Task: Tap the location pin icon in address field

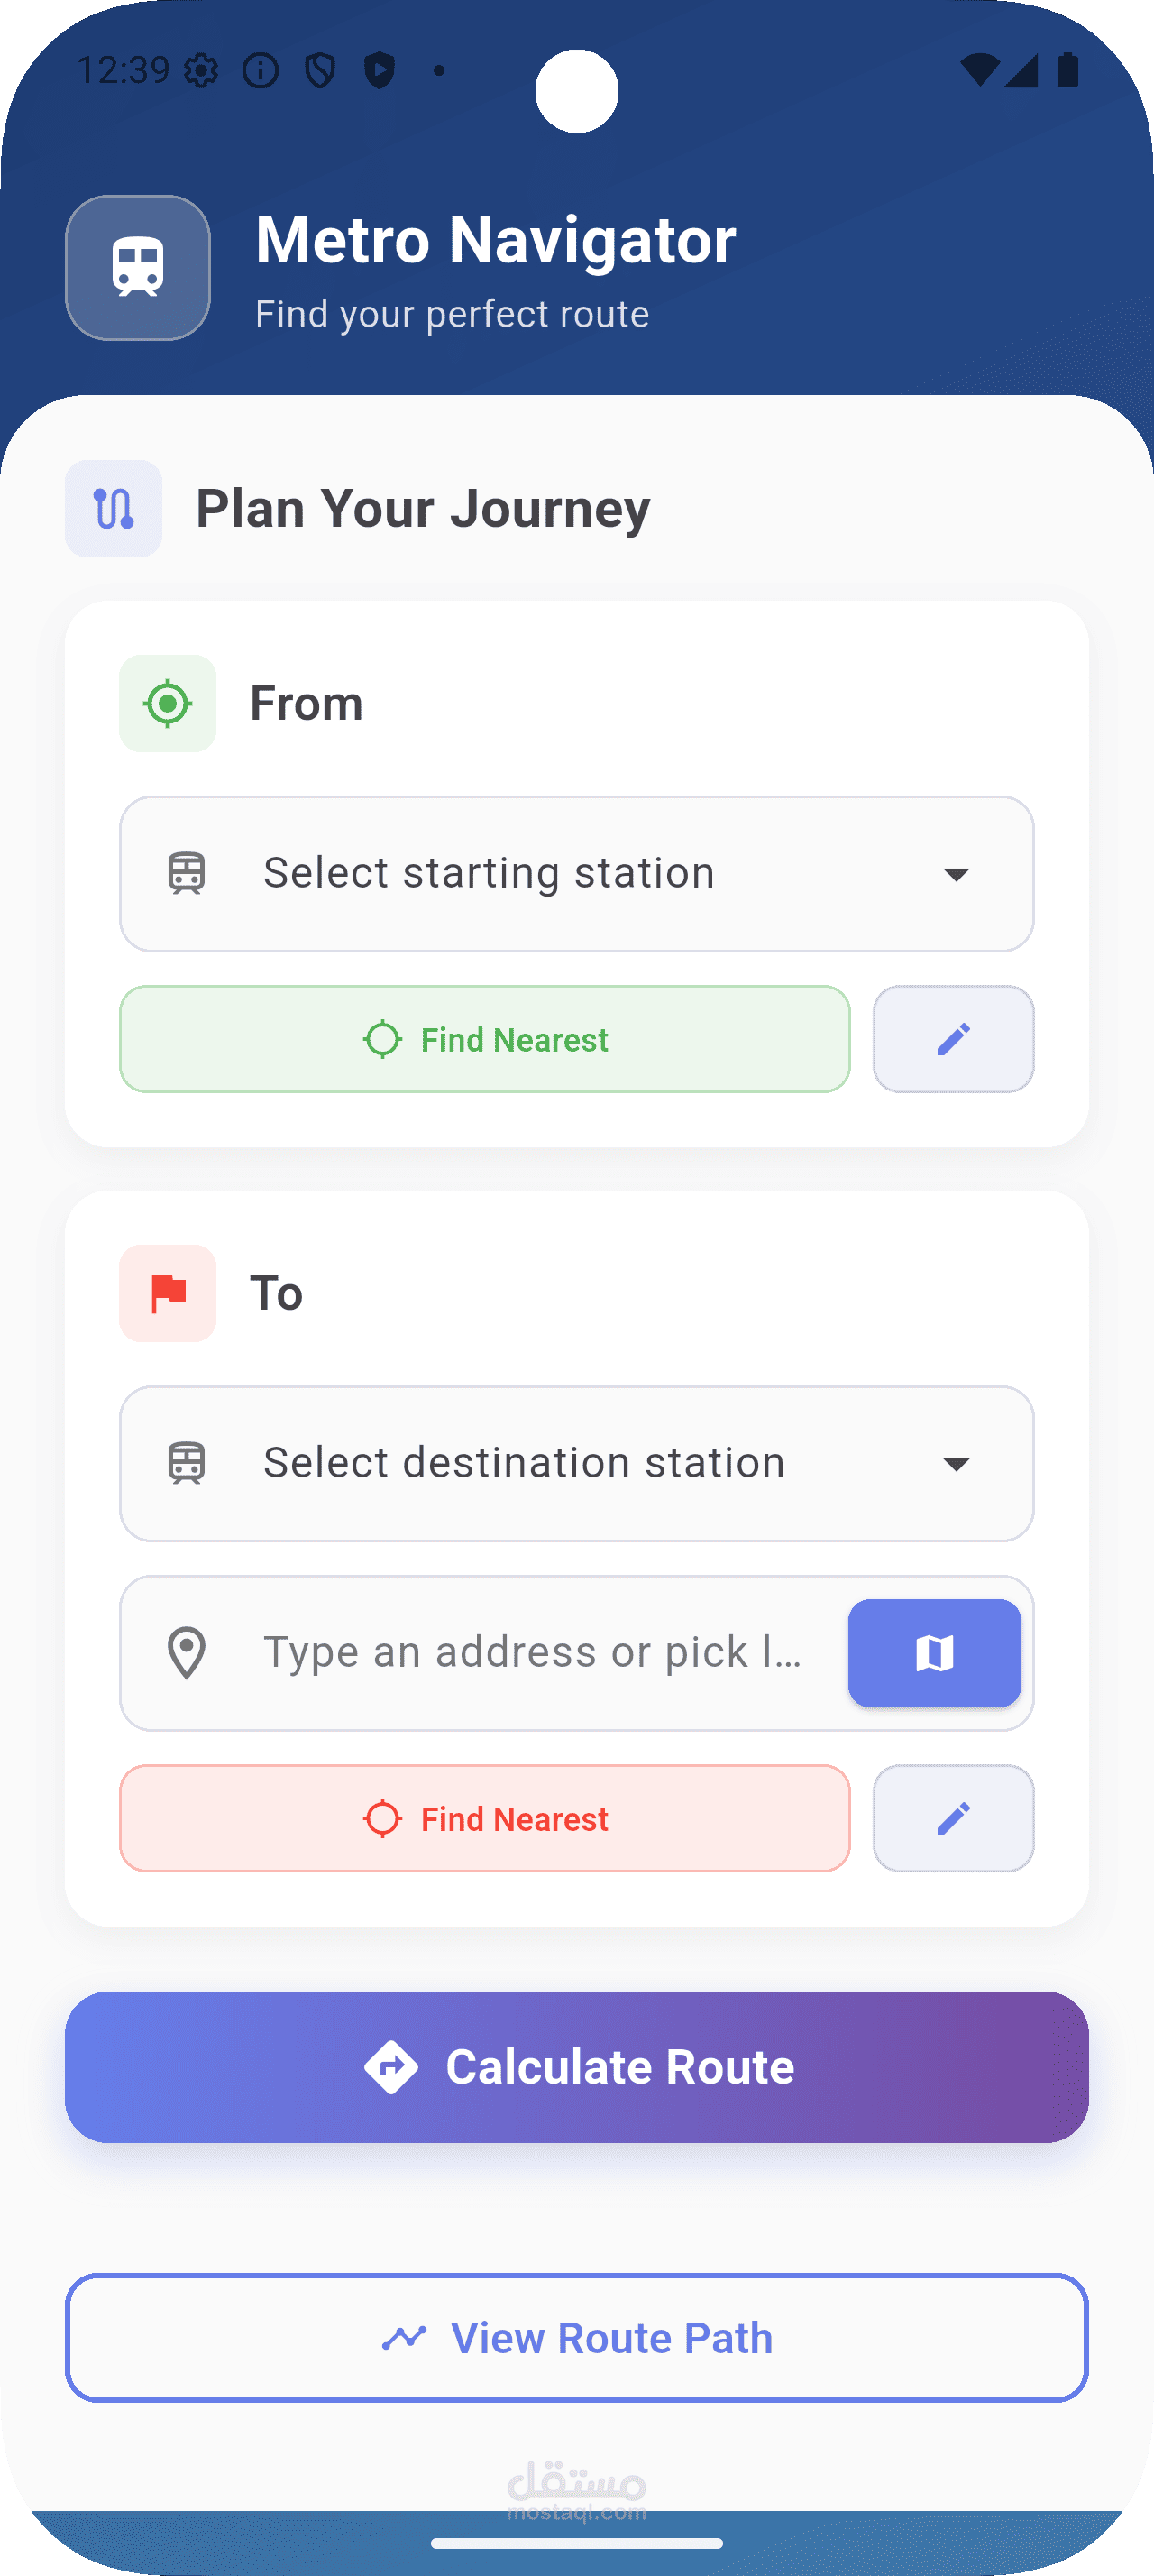Action: coord(187,1653)
